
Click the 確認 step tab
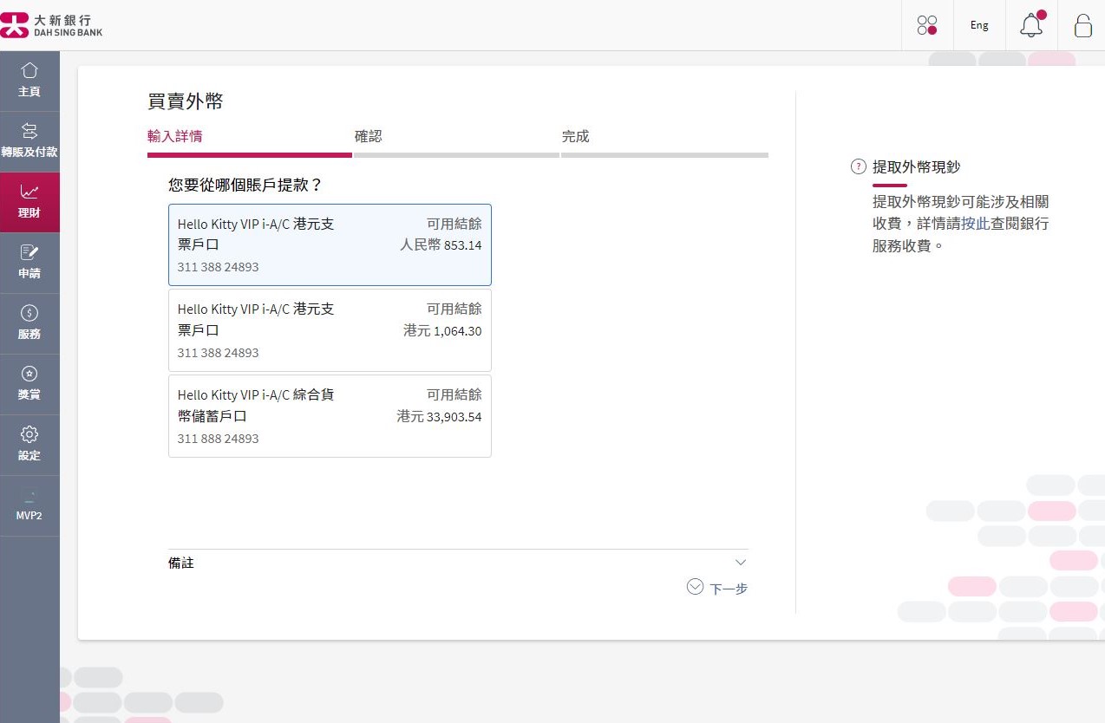pos(369,137)
